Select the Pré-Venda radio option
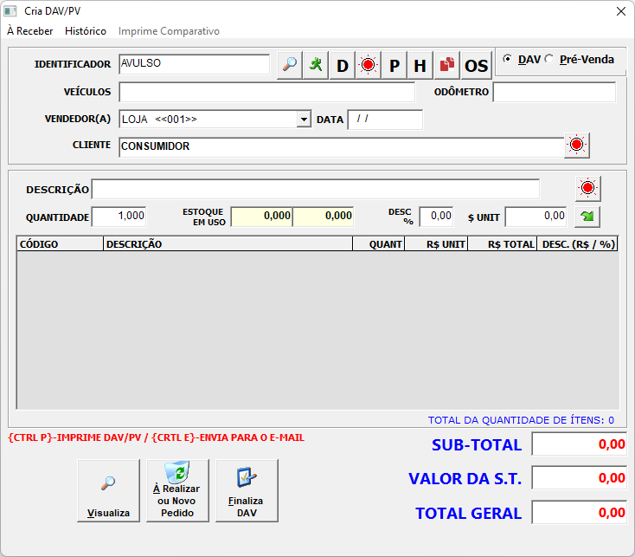The height and width of the screenshot is (557, 635). (549, 59)
